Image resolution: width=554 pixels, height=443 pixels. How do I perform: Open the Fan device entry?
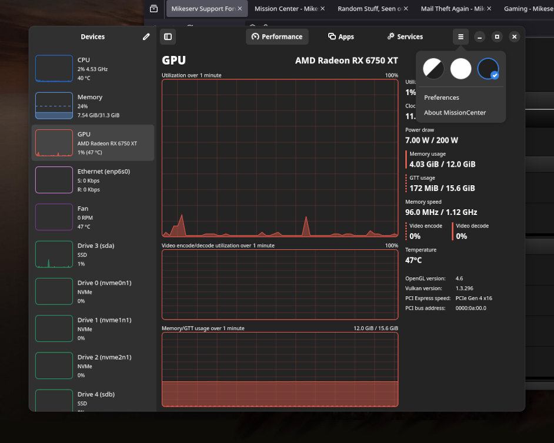tap(92, 217)
